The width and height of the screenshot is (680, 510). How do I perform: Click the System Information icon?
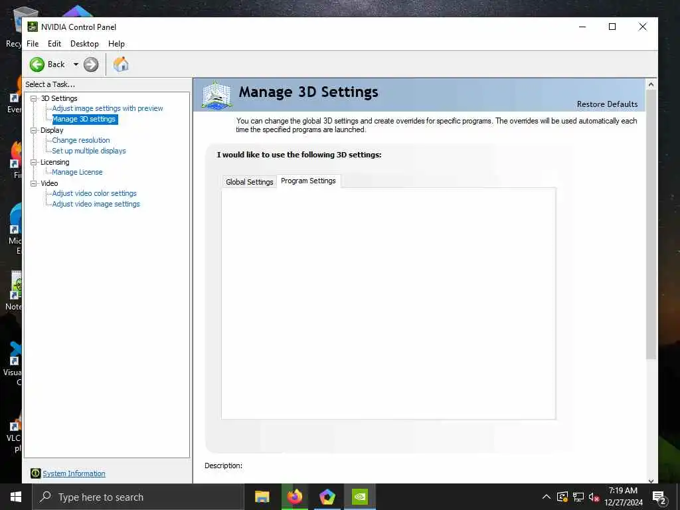pos(36,473)
